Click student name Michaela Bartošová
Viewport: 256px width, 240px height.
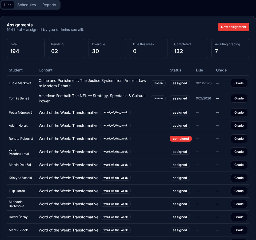click(x=17, y=204)
